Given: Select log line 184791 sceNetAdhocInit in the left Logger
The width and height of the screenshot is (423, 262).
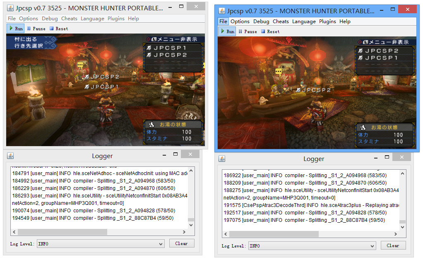Looking at the screenshot, I should coord(100,173).
